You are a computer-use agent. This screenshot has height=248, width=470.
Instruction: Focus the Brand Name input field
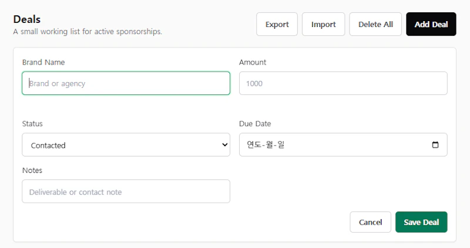pyautogui.click(x=126, y=83)
